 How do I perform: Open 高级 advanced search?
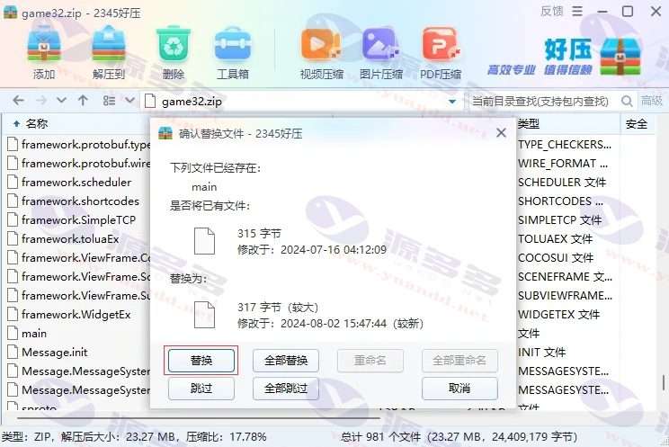click(652, 101)
